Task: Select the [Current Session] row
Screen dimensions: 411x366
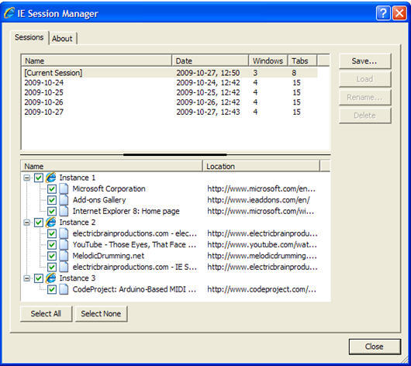Action: 170,73
